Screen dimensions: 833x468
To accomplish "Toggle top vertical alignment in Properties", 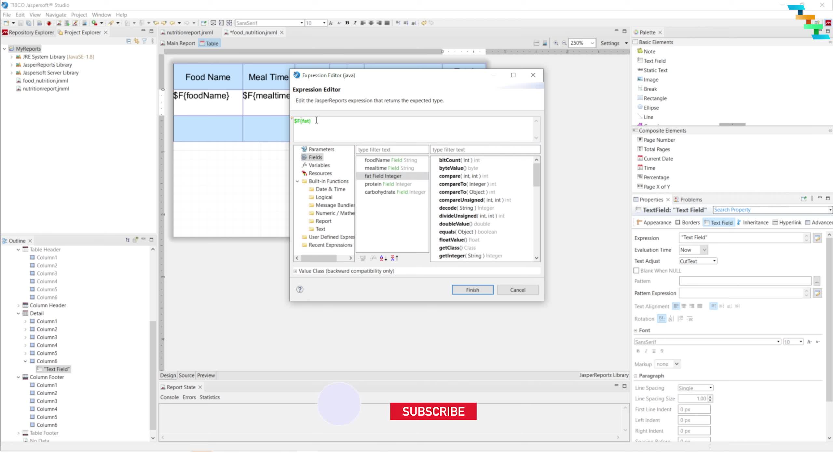I will pyautogui.click(x=713, y=306).
